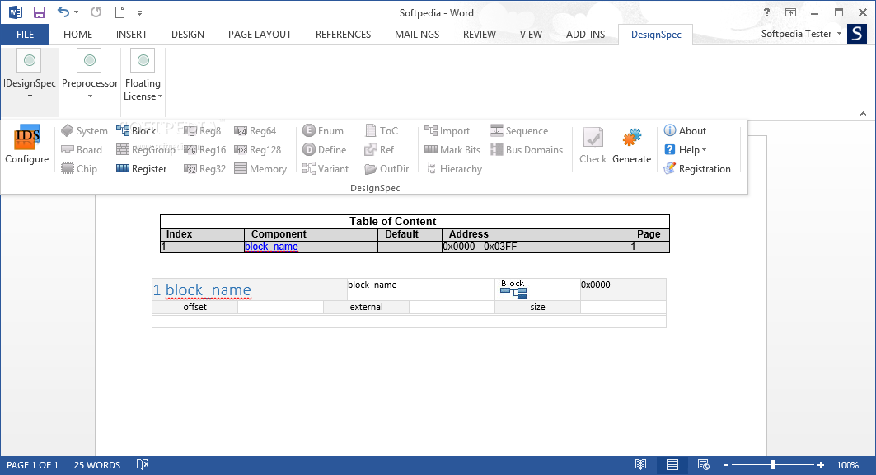Insert a Reg16 register

click(x=204, y=150)
